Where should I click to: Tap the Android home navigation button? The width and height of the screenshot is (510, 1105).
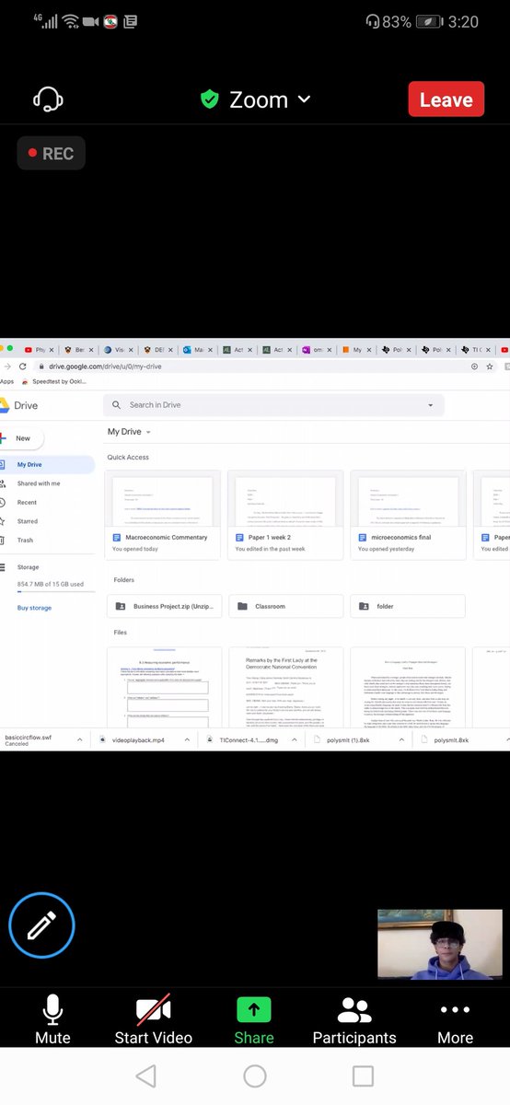[x=255, y=1076]
